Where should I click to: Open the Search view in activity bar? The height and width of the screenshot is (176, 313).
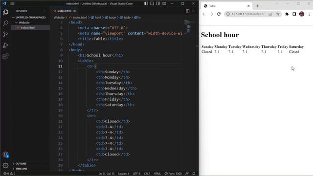coord(5,23)
